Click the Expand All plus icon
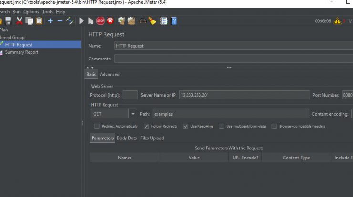Screen dimensions: 353x197 point(51,21)
